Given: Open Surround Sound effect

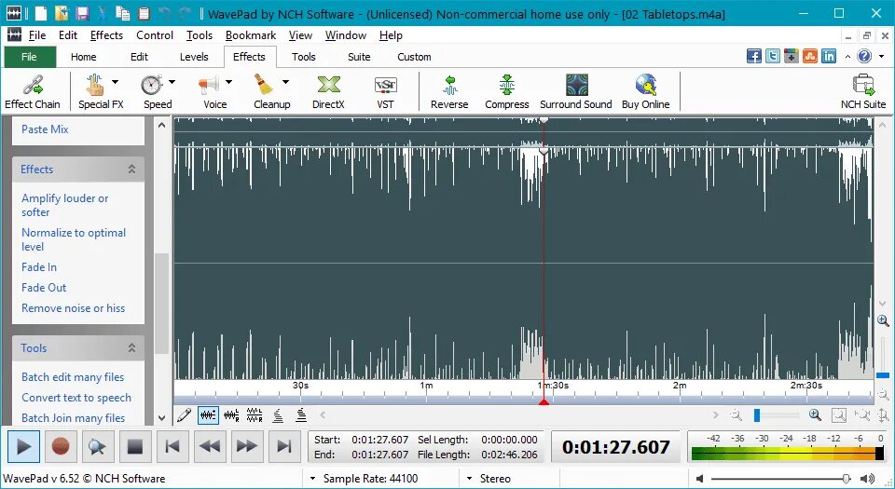Looking at the screenshot, I should pos(576,91).
